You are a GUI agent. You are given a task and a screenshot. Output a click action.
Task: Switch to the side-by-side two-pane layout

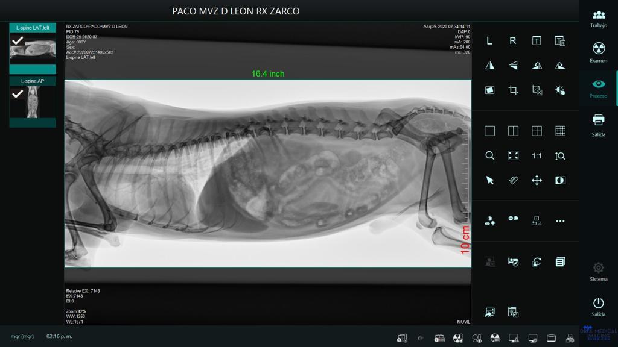[513, 131]
